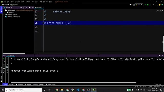Viewport: 164px width, 92px height.
Task: Toggle the fold marker on line 20
Action: [43, 23]
